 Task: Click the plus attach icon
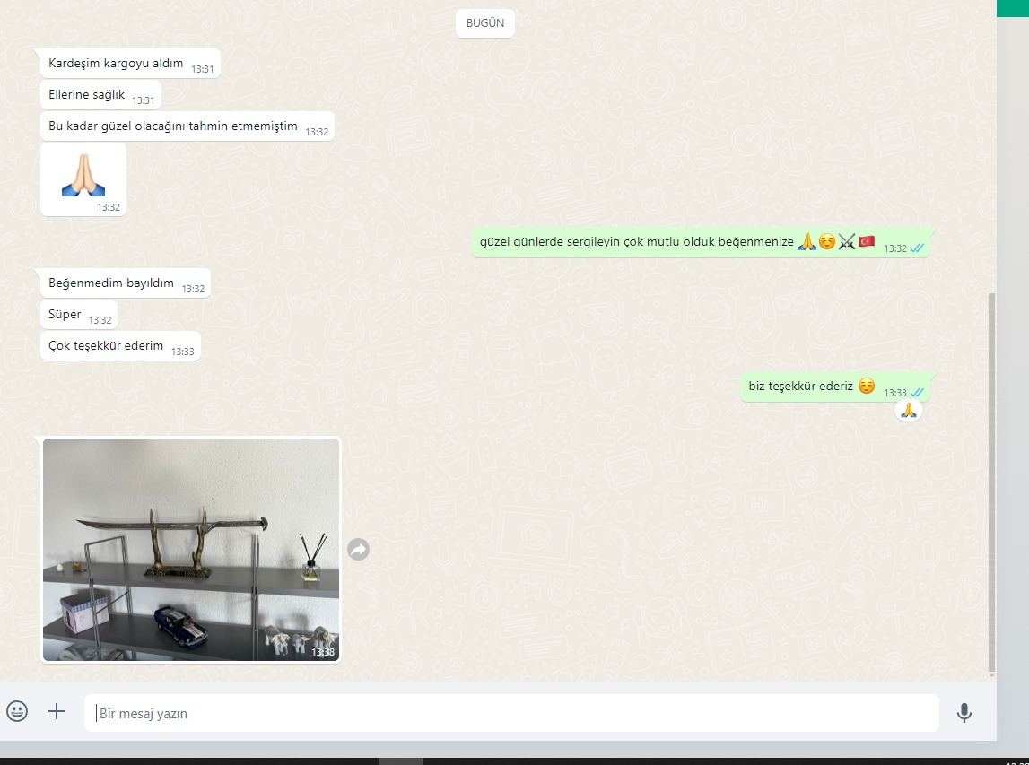coord(57,711)
